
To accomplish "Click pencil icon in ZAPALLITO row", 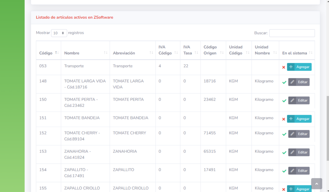I will pos(292,171).
